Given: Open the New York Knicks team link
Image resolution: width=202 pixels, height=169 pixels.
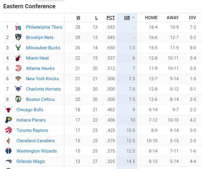Looking at the screenshot, I should pyautogui.click(x=42, y=79).
